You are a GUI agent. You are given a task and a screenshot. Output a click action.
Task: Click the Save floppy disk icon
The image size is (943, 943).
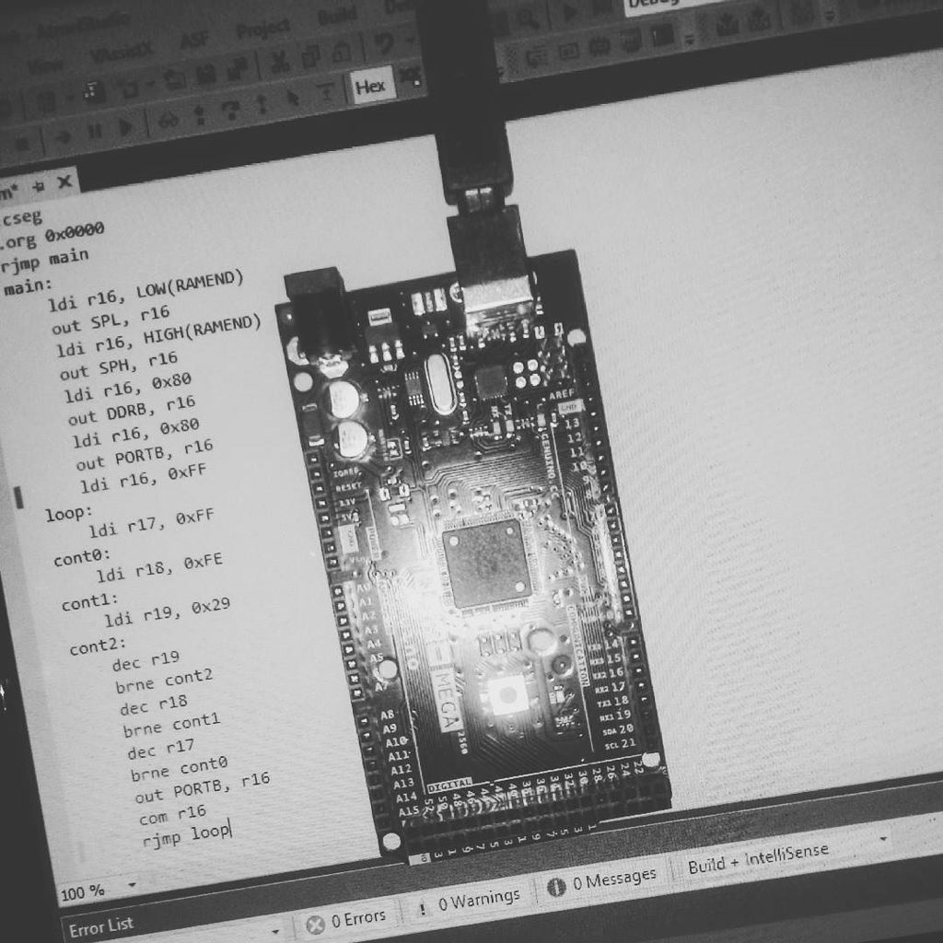[206, 74]
